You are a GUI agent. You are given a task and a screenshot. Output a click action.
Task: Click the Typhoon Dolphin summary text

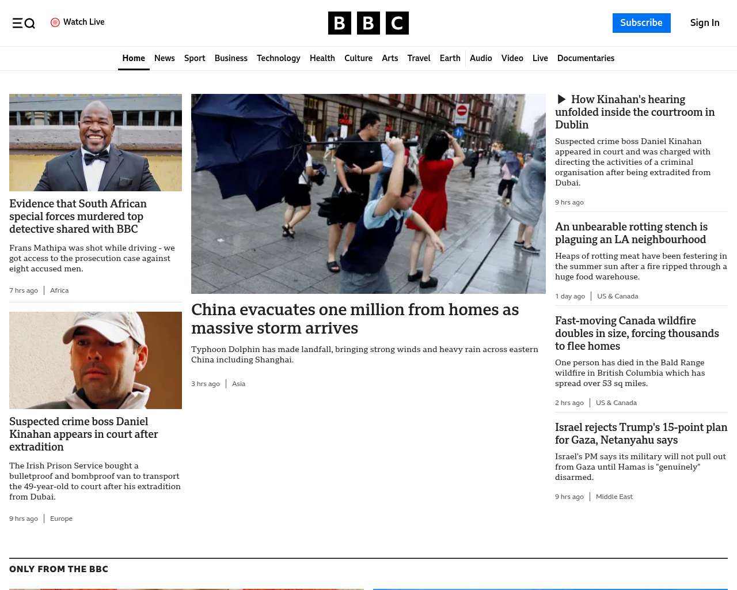[364, 354]
